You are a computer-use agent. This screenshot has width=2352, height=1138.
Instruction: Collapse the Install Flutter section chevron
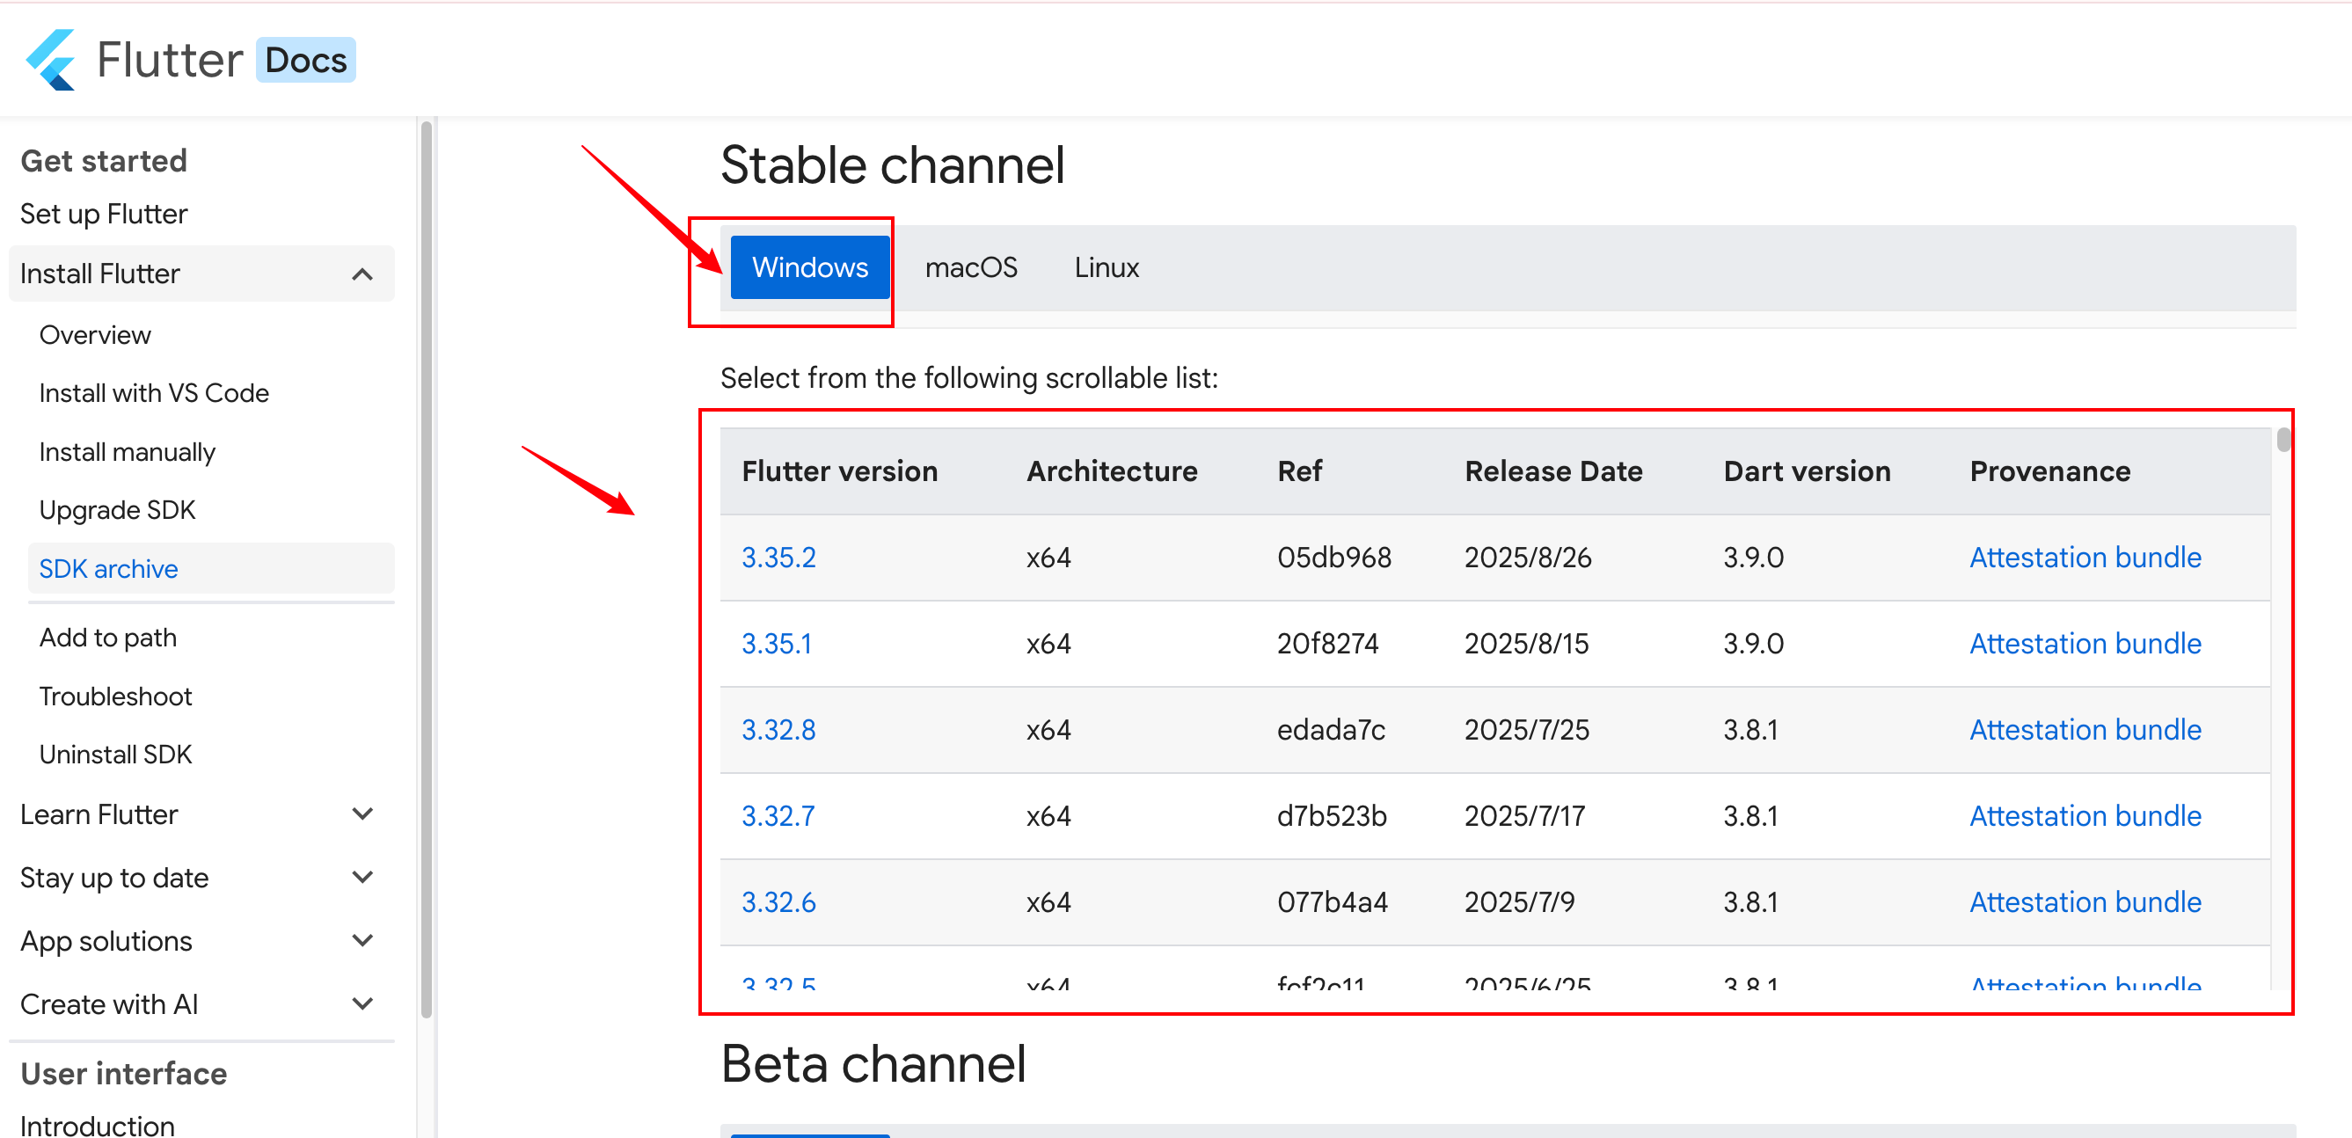pyautogui.click(x=362, y=274)
